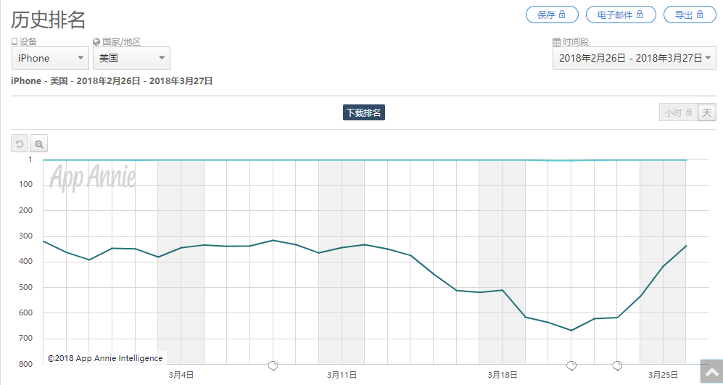Click the 电子邮件 button
Screen dimensions: 723x385
click(x=621, y=15)
